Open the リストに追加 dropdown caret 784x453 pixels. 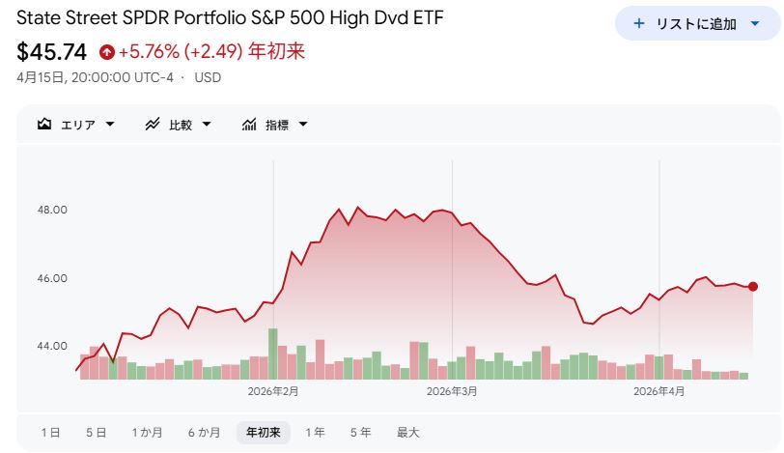754,23
